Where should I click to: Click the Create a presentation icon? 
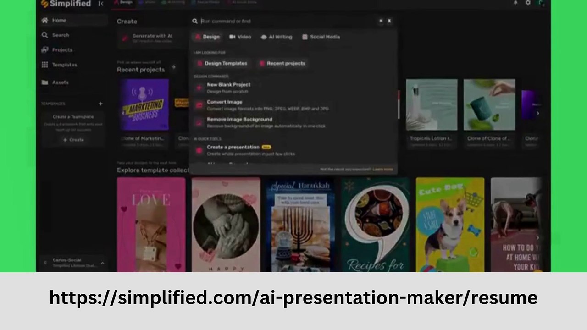pos(199,150)
